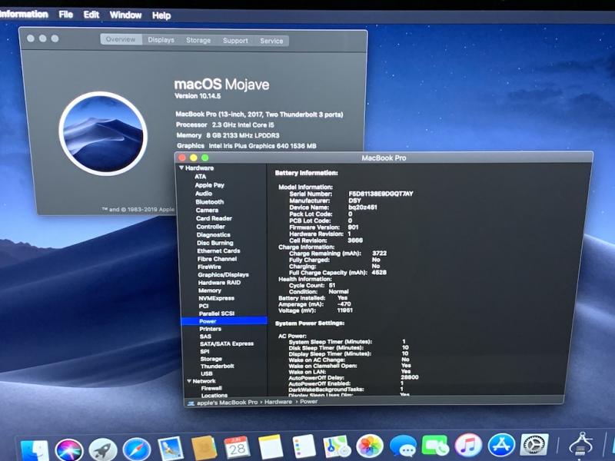The width and height of the screenshot is (615, 461).
Task: Select Memory in the sidebar list
Action: click(x=209, y=290)
